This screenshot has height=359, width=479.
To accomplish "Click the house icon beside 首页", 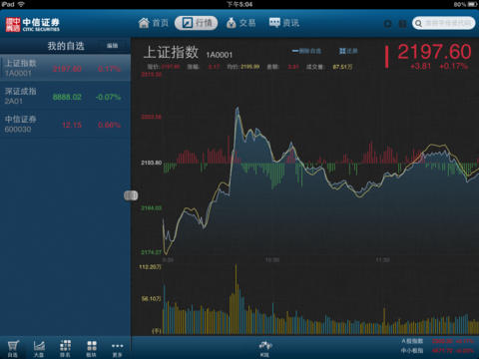I will click(x=144, y=23).
